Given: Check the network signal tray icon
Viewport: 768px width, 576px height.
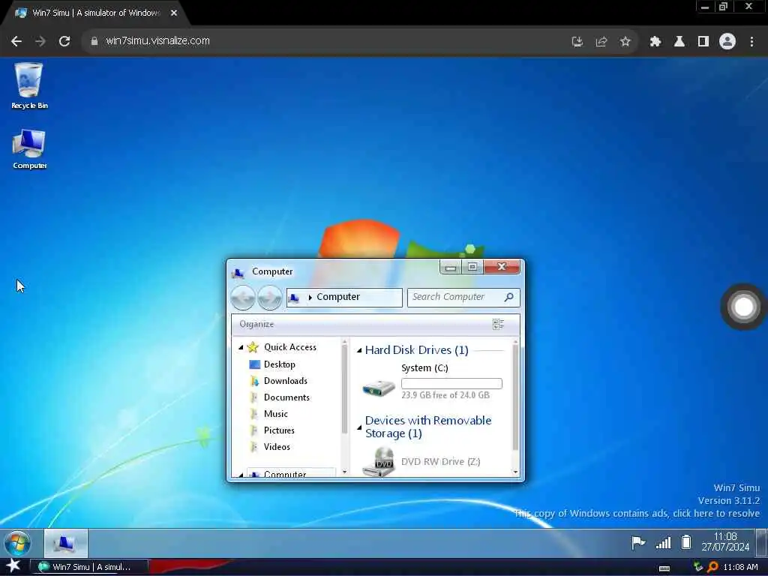Looking at the screenshot, I should tap(663, 542).
